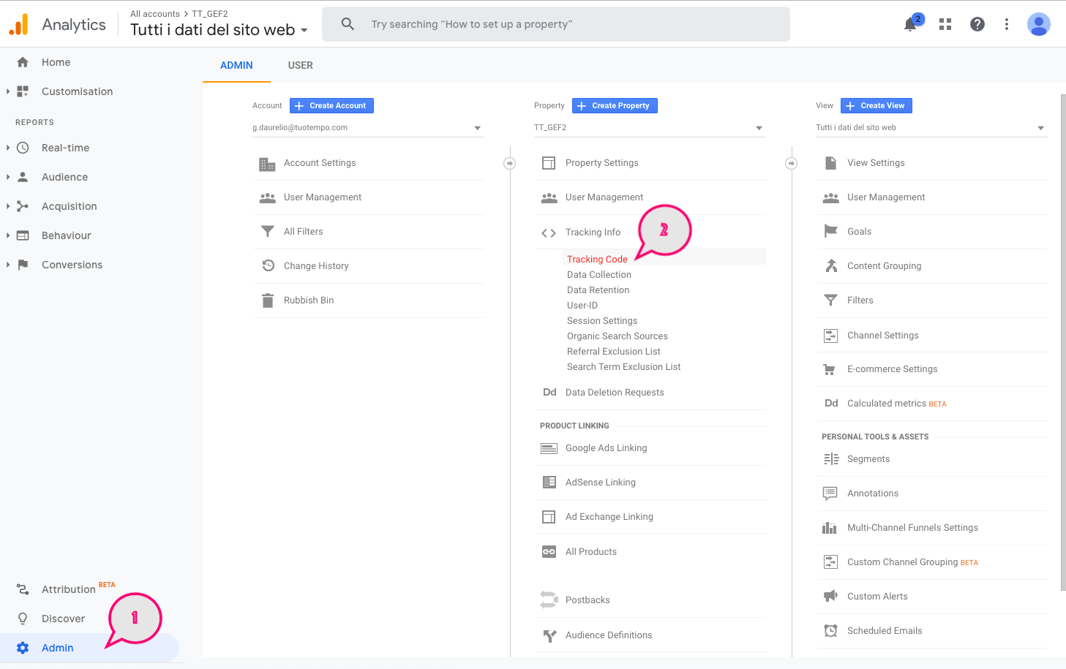The height and width of the screenshot is (669, 1066).
Task: Click the All Filters funnel icon
Action: pyautogui.click(x=268, y=232)
